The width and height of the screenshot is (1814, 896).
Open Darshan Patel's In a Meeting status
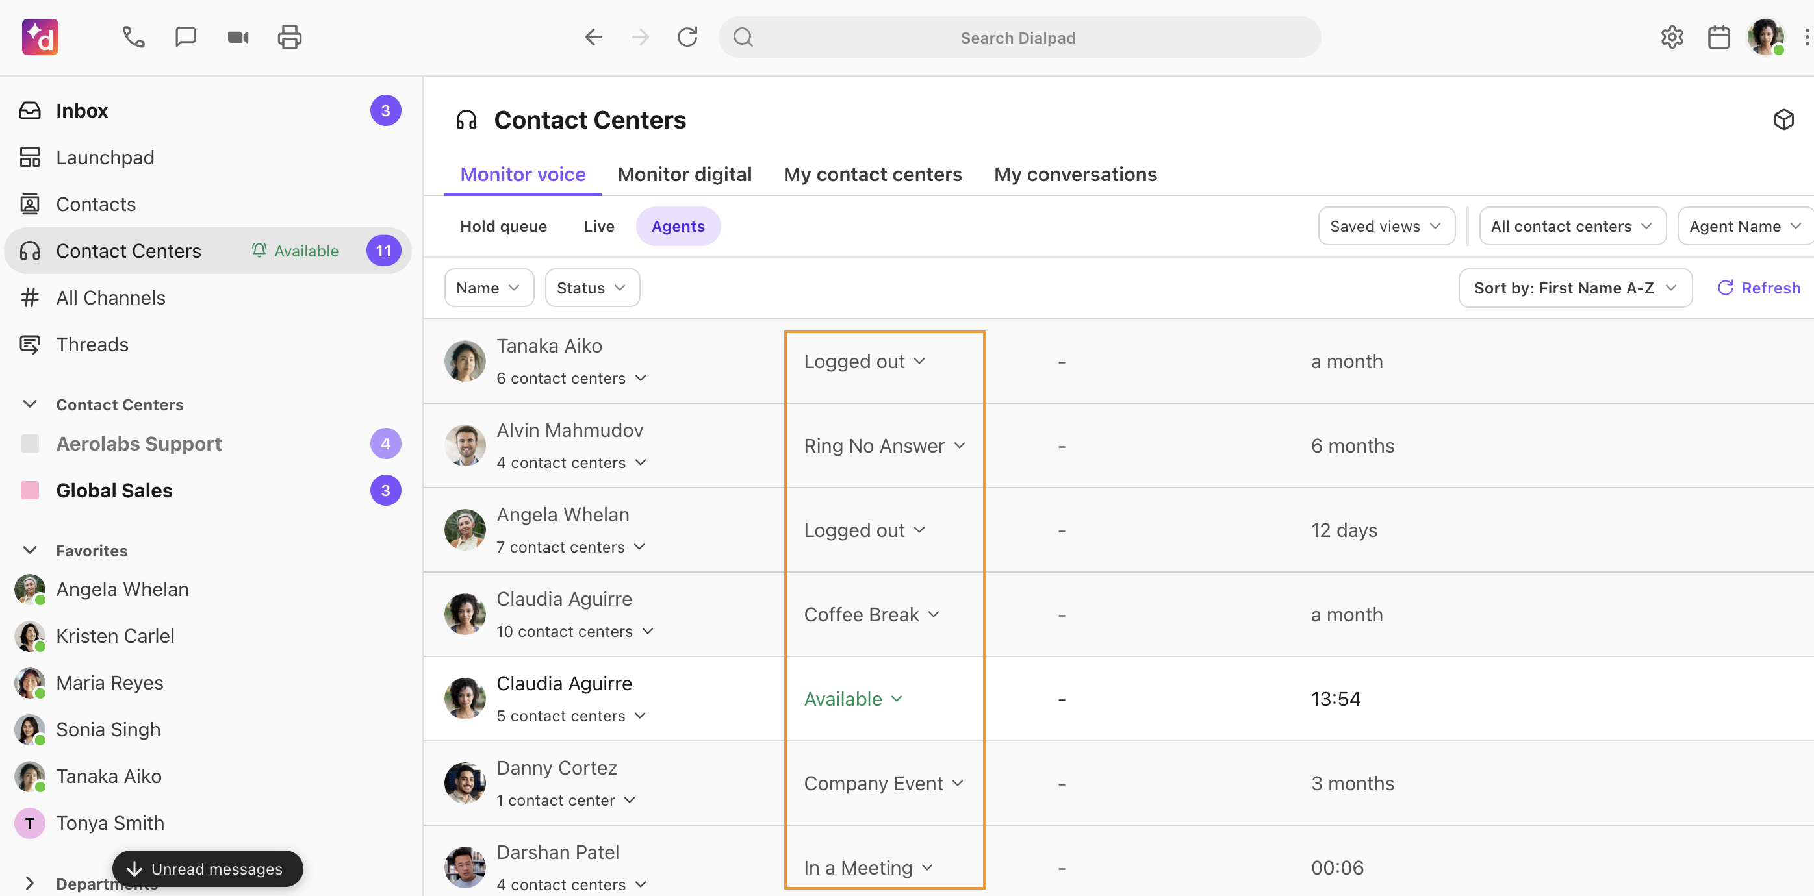(868, 868)
